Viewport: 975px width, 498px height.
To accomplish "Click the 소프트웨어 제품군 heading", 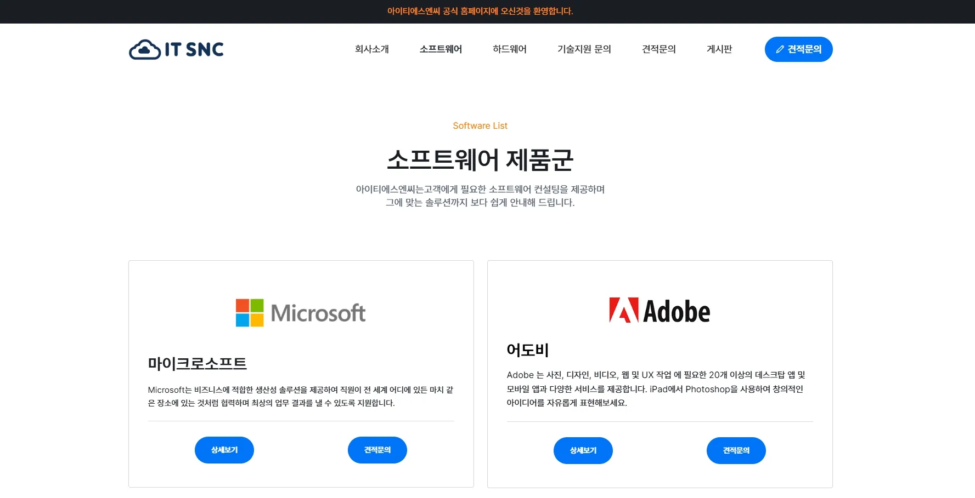I will coord(480,160).
